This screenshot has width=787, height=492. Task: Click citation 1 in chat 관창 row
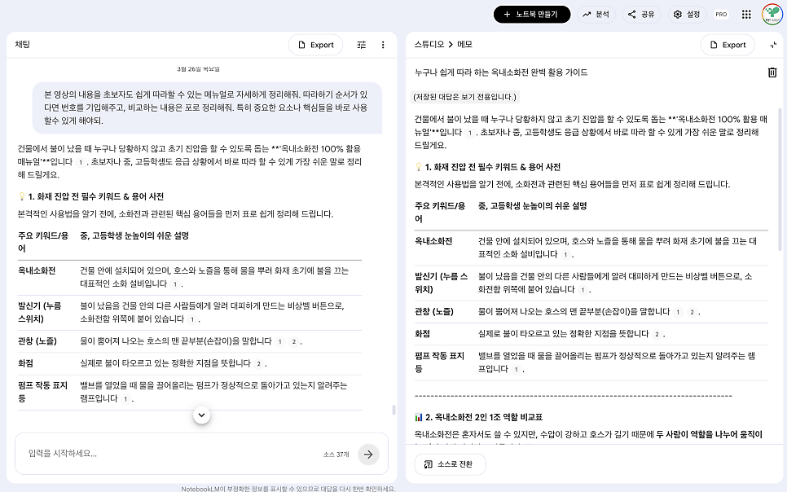[x=280, y=341]
